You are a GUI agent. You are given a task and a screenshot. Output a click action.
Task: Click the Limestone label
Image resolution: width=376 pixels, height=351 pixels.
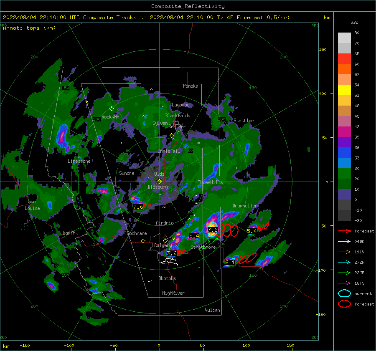click(79, 161)
